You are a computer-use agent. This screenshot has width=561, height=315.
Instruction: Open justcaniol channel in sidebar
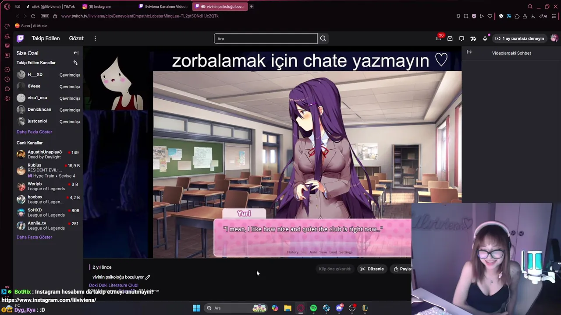(48, 122)
